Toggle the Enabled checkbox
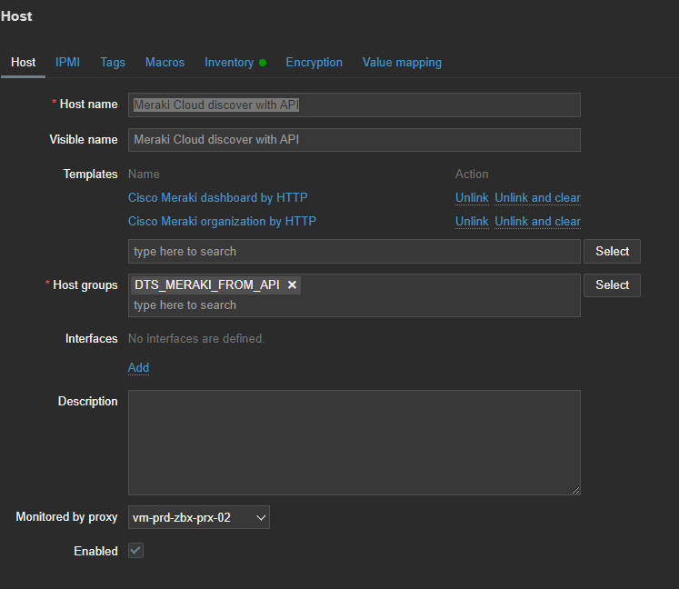Screen dimensions: 679x589 pyautogui.click(x=136, y=551)
